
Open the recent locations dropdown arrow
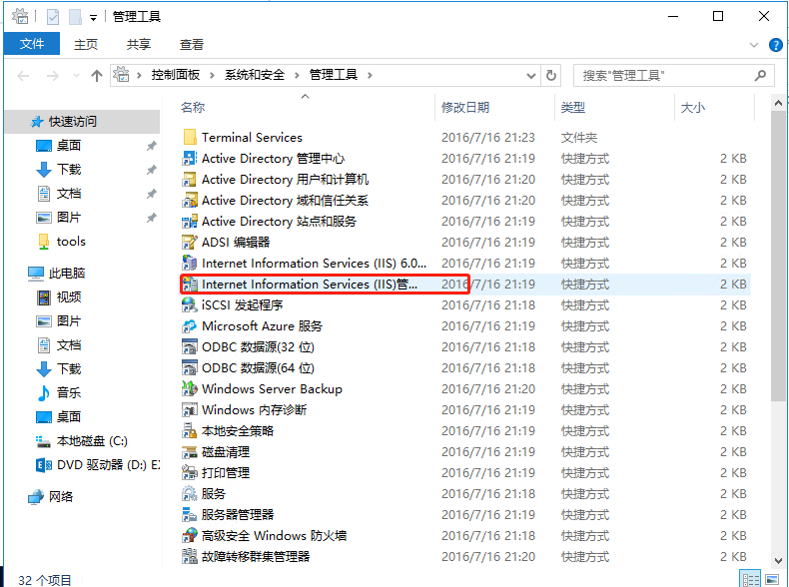[x=76, y=76]
